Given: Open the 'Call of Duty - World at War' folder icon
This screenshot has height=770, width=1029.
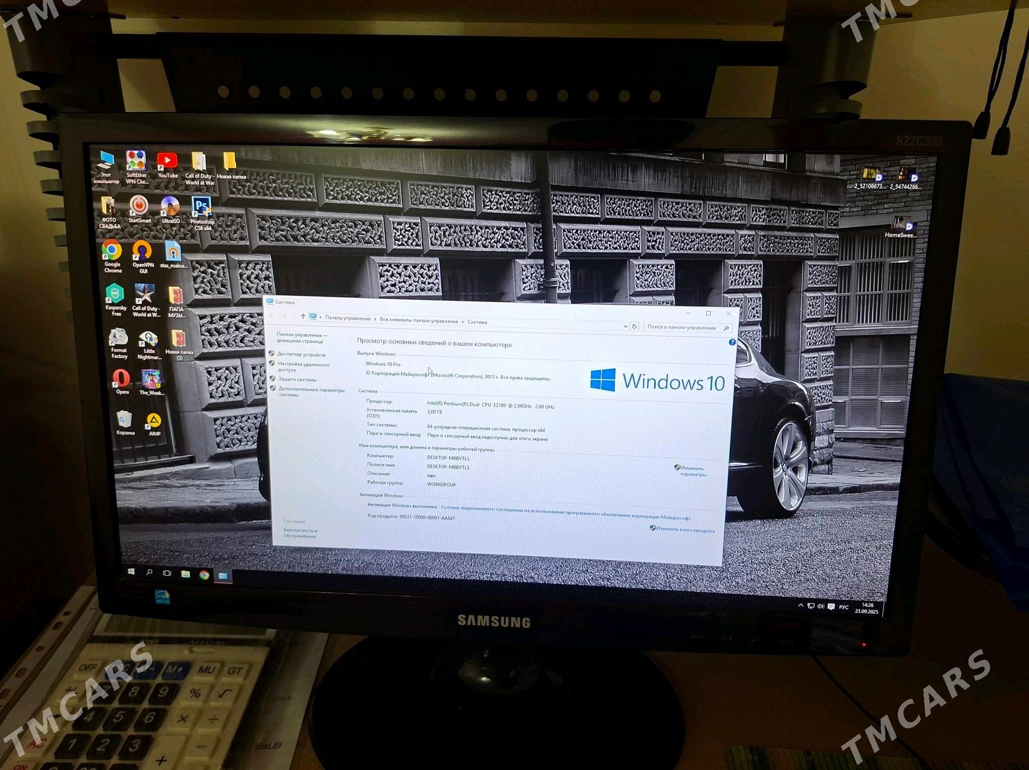Looking at the screenshot, I should (200, 169).
